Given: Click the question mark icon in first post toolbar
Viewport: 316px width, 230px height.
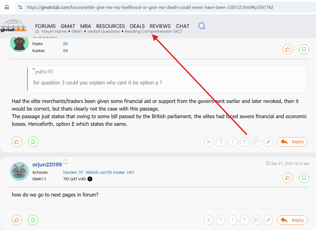Looking at the screenshot, I should click(221, 142).
